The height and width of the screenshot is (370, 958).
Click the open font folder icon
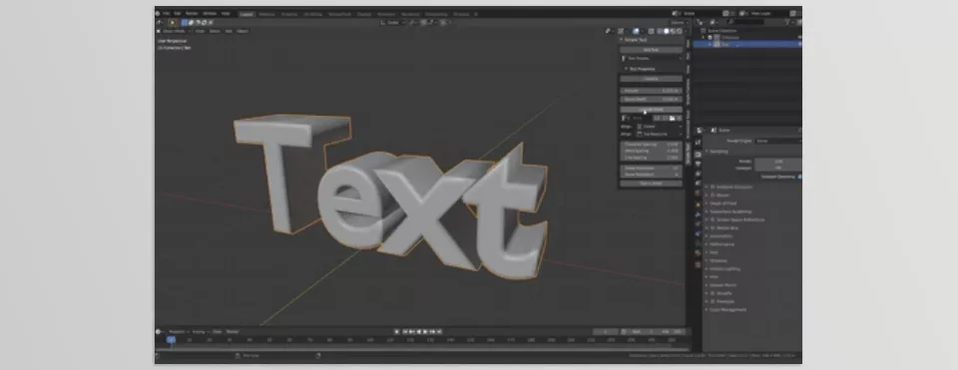(x=672, y=118)
